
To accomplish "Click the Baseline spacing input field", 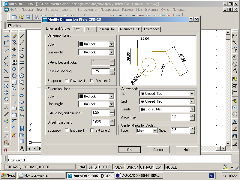I will pos(100,71).
